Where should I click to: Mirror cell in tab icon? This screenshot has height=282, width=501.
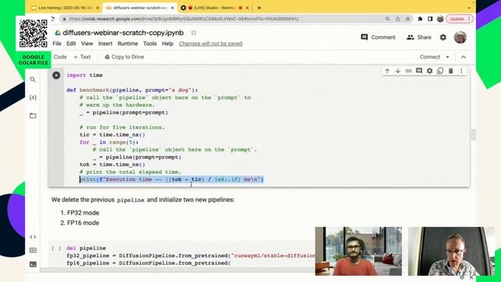[x=440, y=71]
